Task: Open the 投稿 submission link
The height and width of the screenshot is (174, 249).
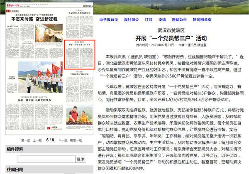Action: pos(163,19)
